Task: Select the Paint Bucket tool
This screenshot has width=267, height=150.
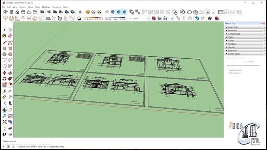Action: [x=5, y=36]
